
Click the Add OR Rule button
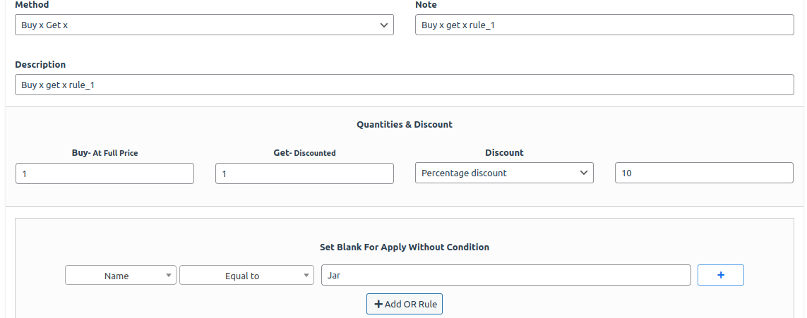click(x=405, y=304)
